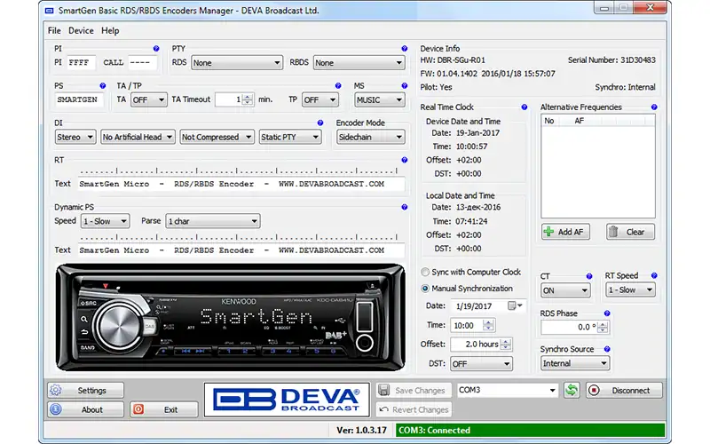Click the Add AF button
This screenshot has height=444, width=710.
coord(565,232)
